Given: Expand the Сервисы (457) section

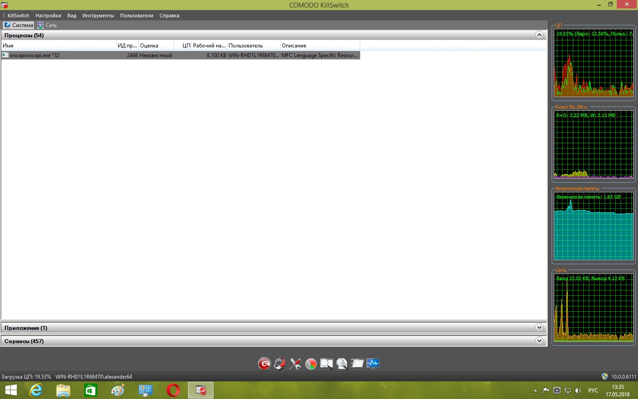Looking at the screenshot, I should 539,341.
